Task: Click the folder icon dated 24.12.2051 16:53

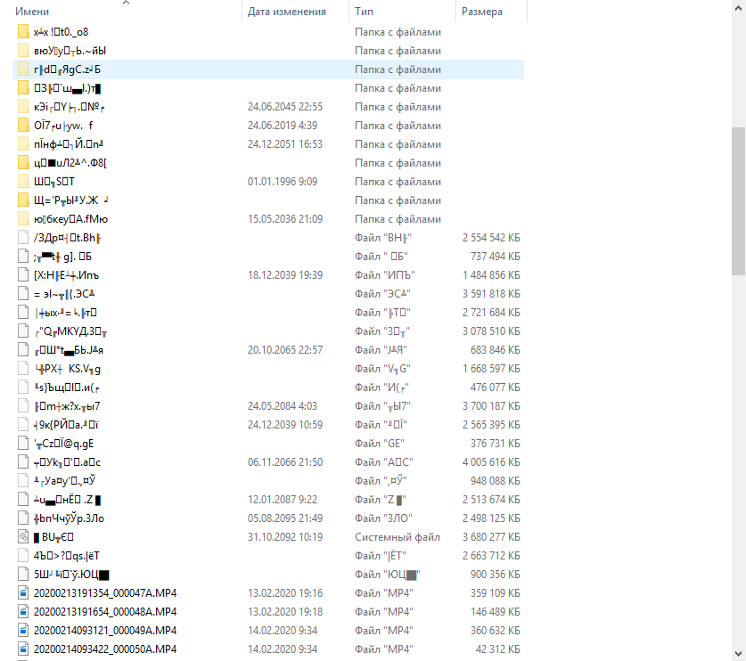Action: (x=24, y=143)
